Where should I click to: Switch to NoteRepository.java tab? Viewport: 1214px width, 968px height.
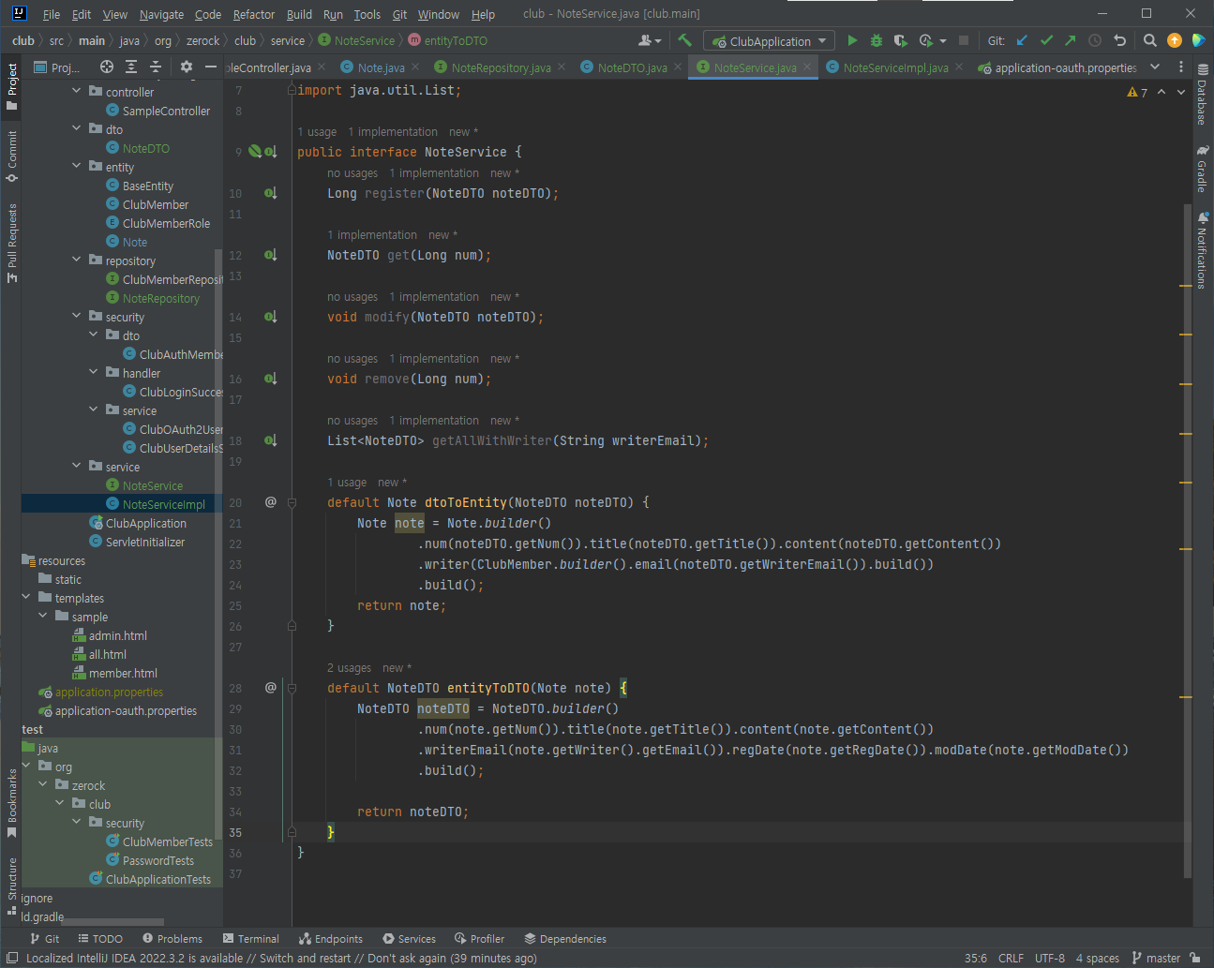coord(501,67)
